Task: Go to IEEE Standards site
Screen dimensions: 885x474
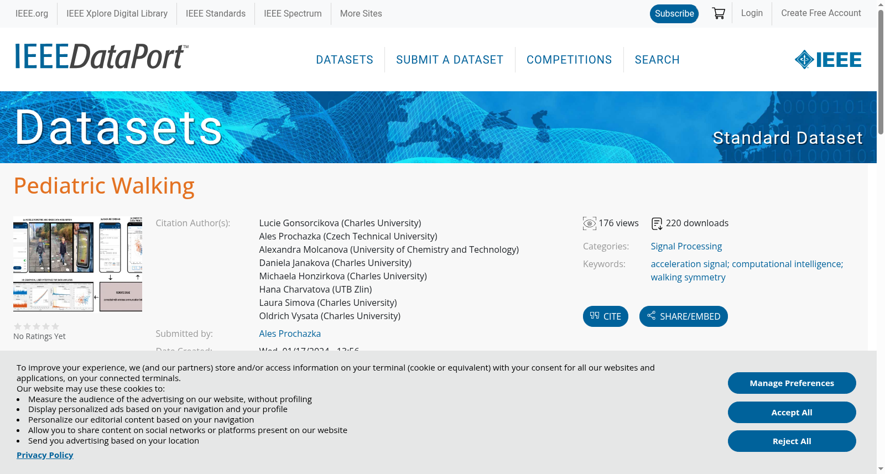Action: (x=216, y=13)
